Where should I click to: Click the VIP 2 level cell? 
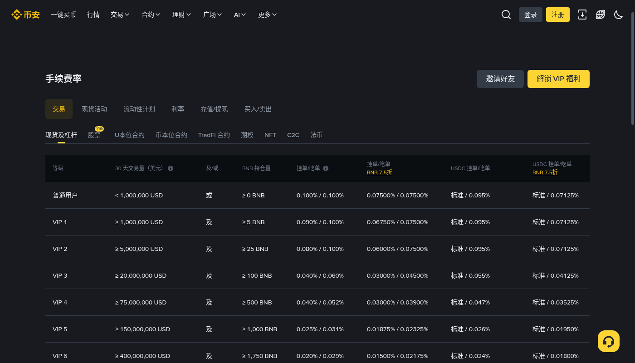coord(60,249)
